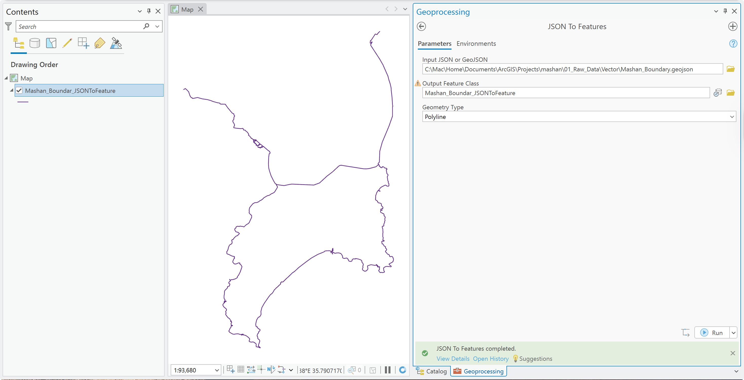
Task: Click the layer extent icon in status bar
Action: point(373,370)
